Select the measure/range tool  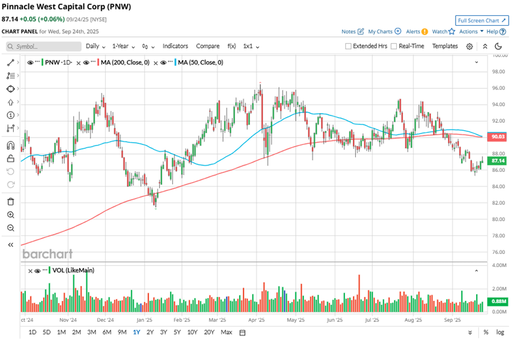tap(10, 128)
